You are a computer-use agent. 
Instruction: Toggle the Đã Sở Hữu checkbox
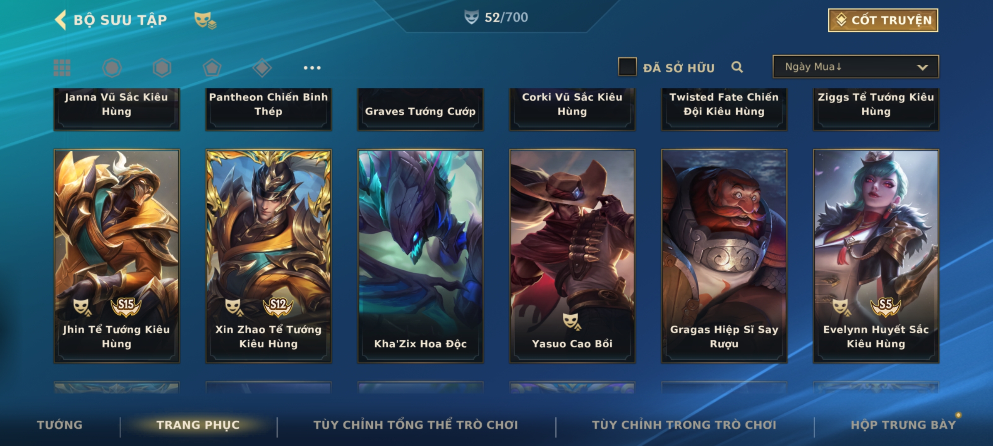[x=627, y=67]
